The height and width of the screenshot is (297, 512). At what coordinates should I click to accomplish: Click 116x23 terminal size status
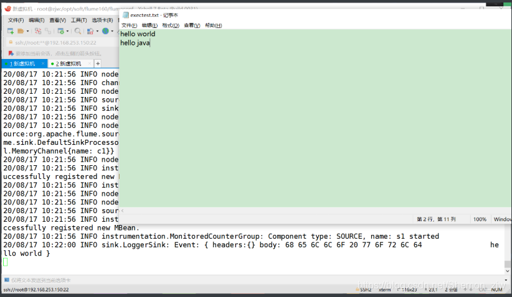[409, 290]
